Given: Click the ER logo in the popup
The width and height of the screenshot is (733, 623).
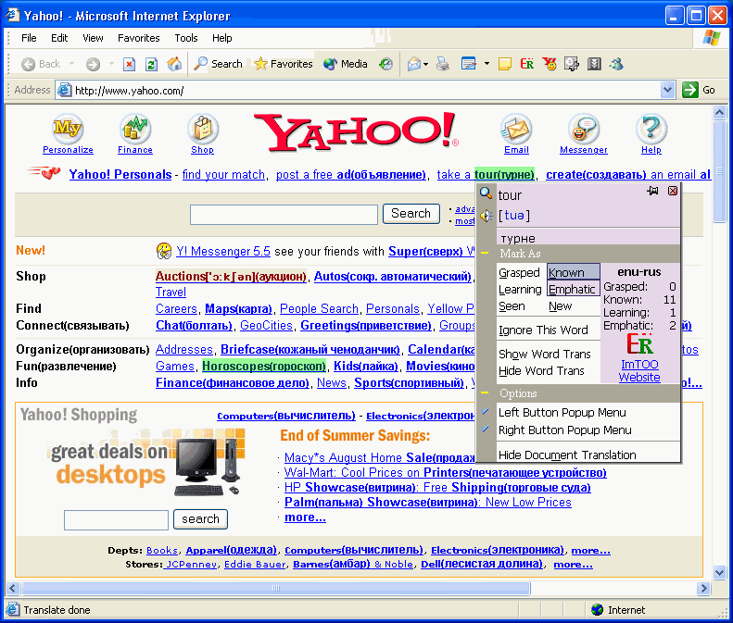Looking at the screenshot, I should pyautogui.click(x=639, y=344).
